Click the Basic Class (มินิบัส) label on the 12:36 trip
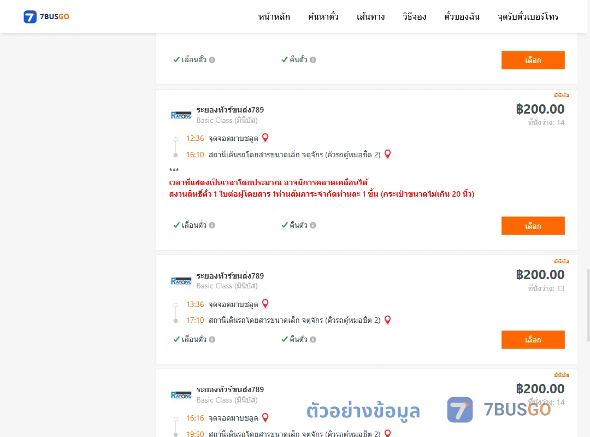Screen dimensions: 590x437 [x=227, y=120]
